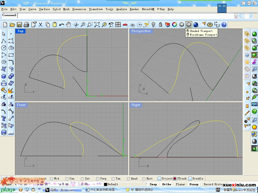Select the Polygon tool in left toolbar
This screenshot has width=258, height=193.
pyautogui.click(x=4, y=62)
